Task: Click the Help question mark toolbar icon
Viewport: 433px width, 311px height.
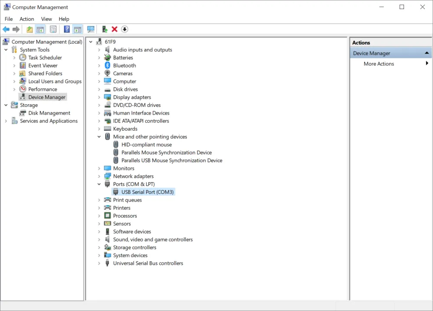Action: [x=67, y=29]
